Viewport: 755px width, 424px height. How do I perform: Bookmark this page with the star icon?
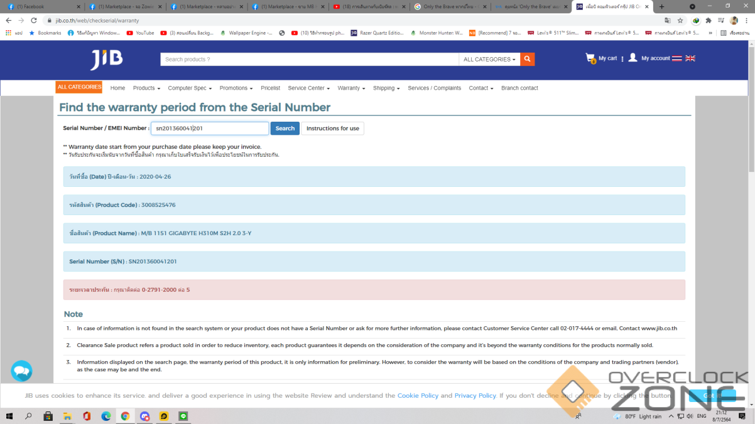[x=680, y=21]
